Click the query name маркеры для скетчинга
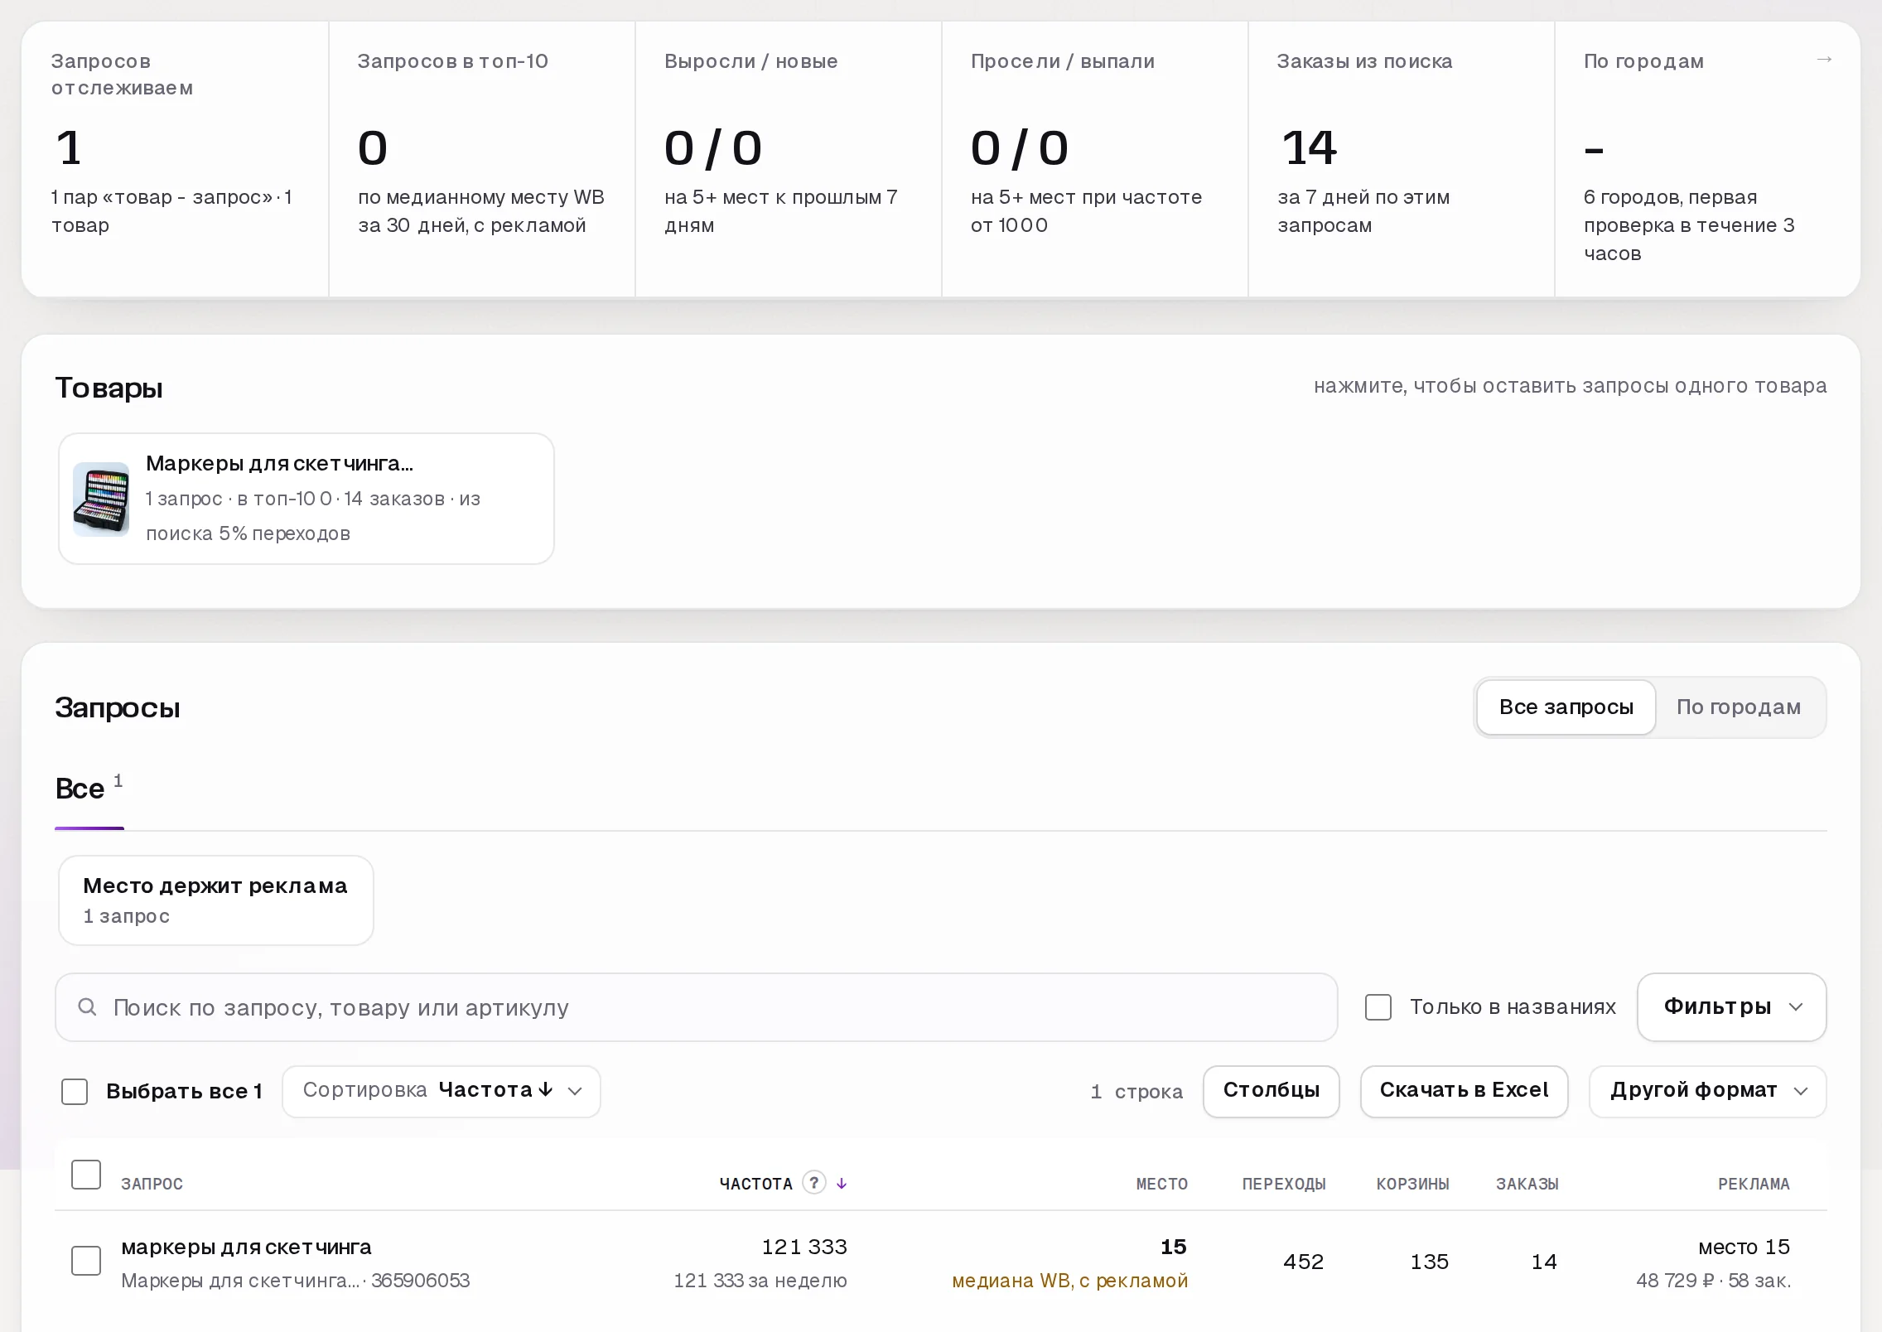1882x1332 pixels. pyautogui.click(x=246, y=1248)
